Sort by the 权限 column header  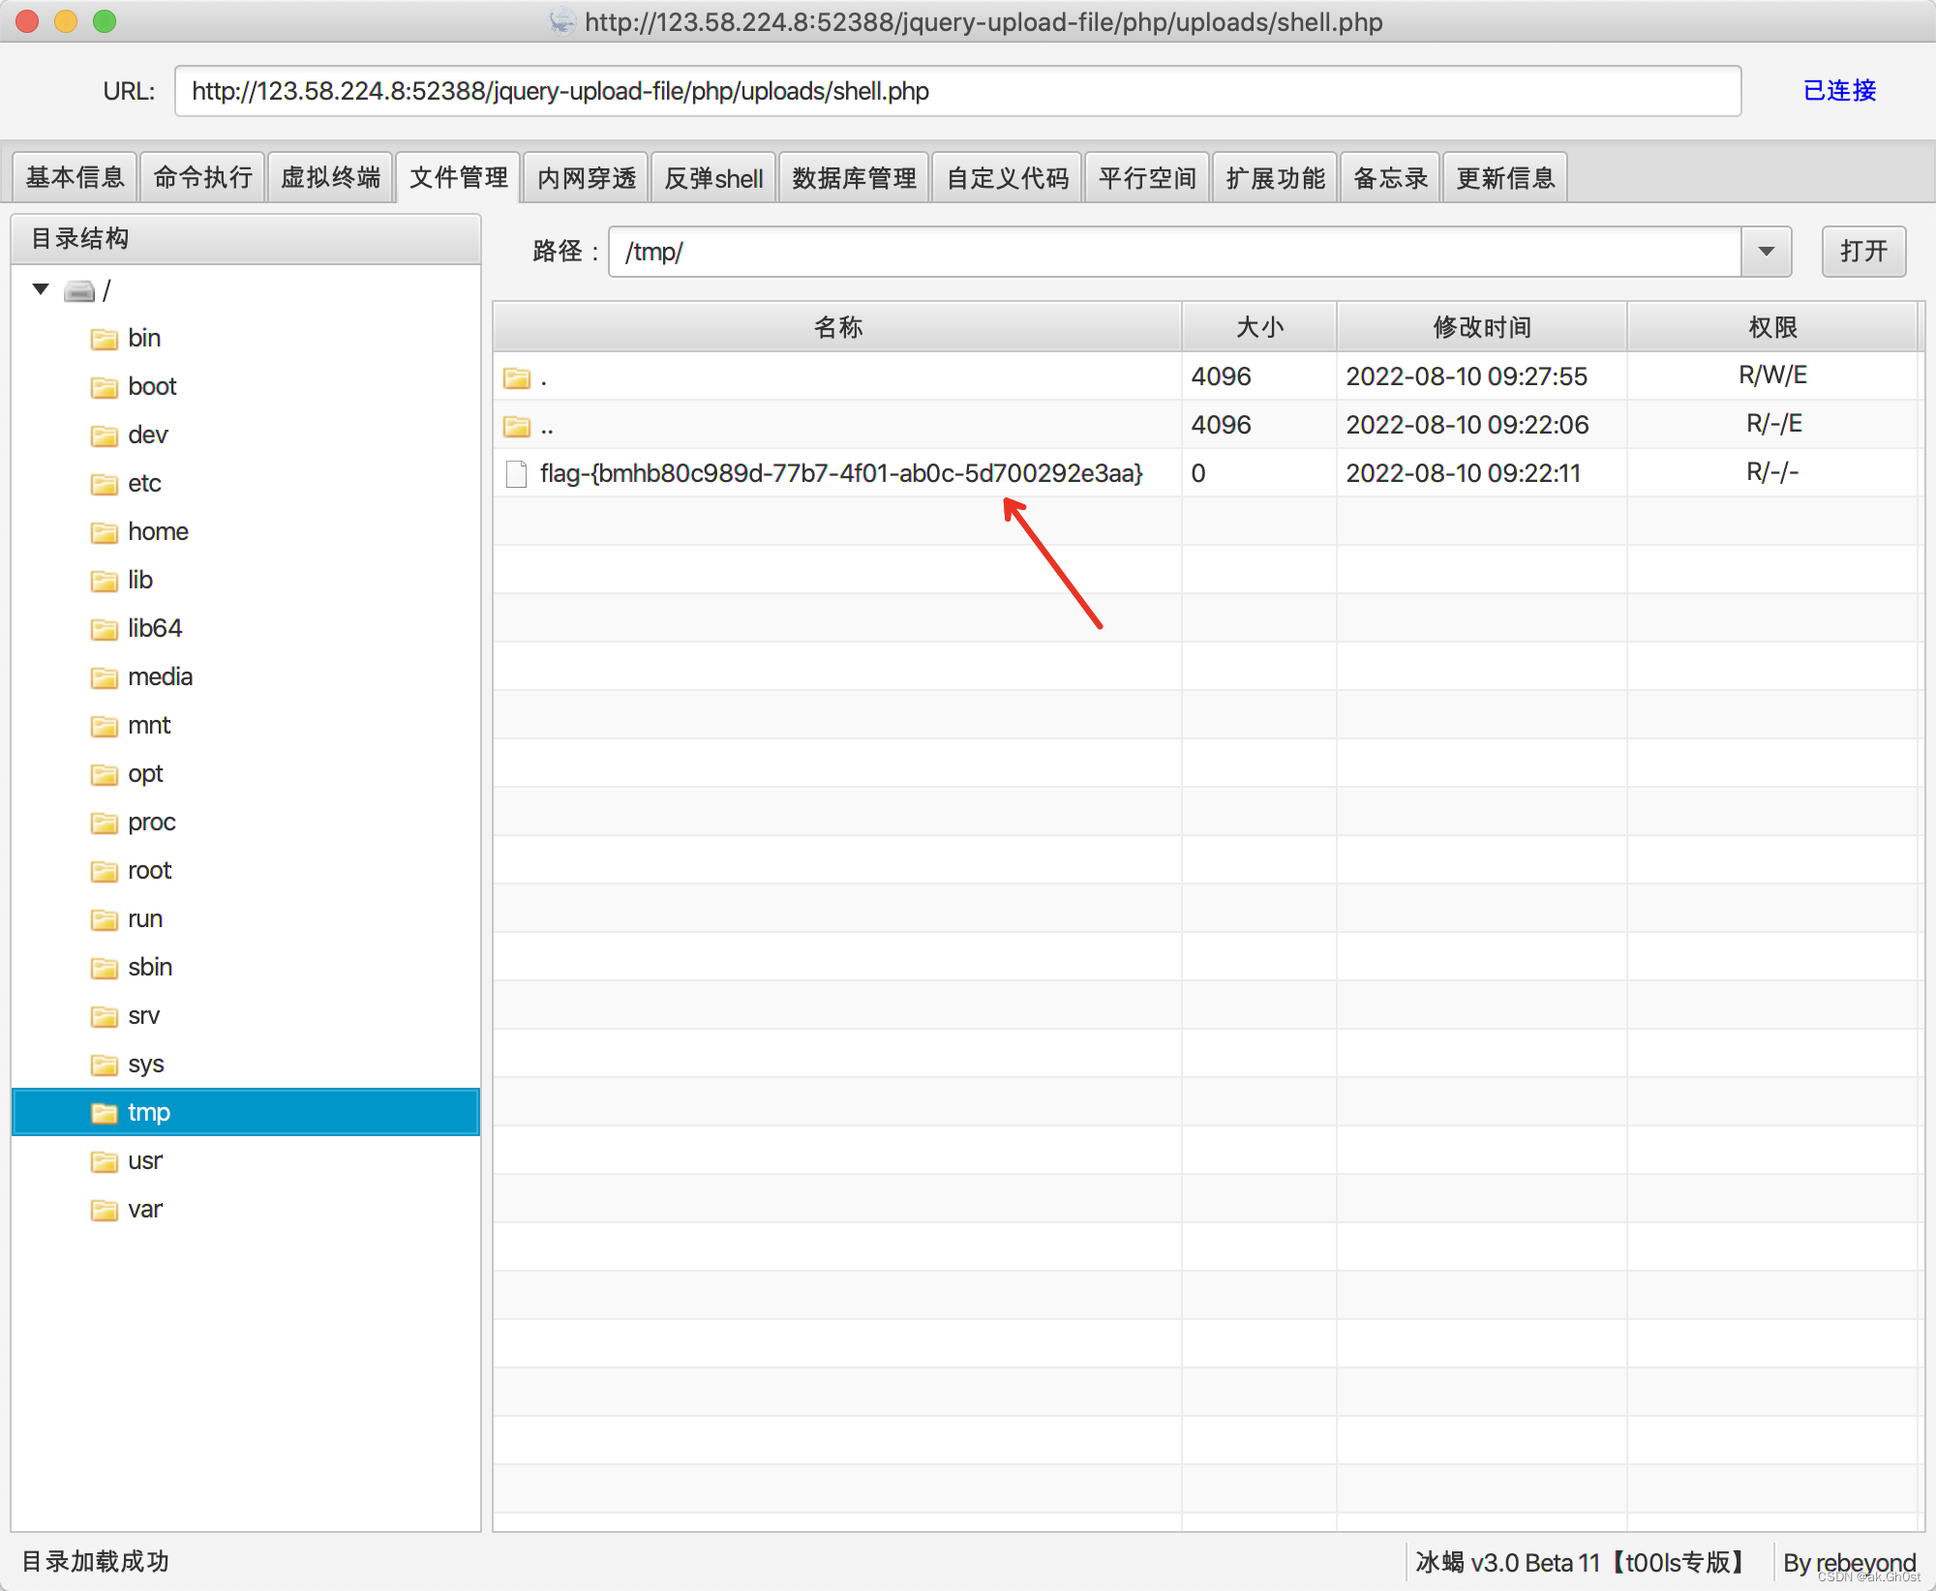pos(1772,327)
